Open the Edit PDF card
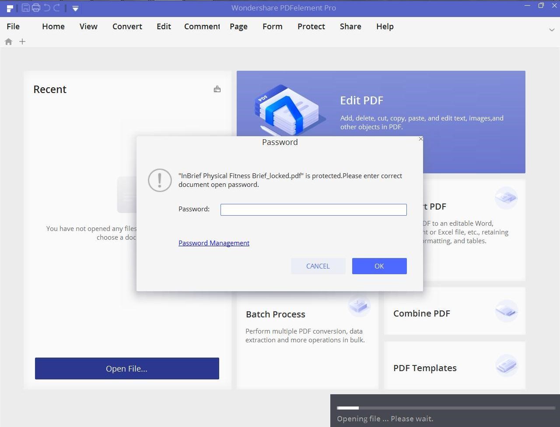This screenshot has width=560, height=427. tap(381, 122)
